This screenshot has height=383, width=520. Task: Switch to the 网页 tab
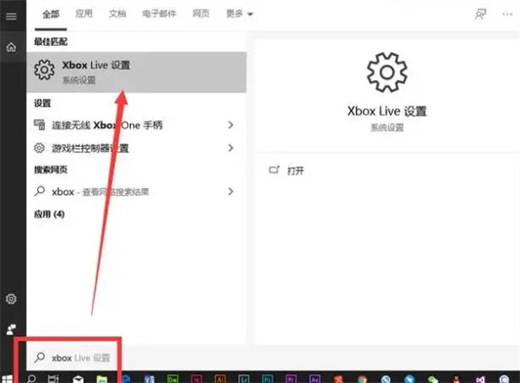[x=201, y=14]
